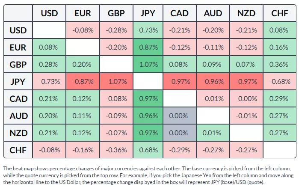
Task: Click the EUR column header
Action: click(x=82, y=13)
